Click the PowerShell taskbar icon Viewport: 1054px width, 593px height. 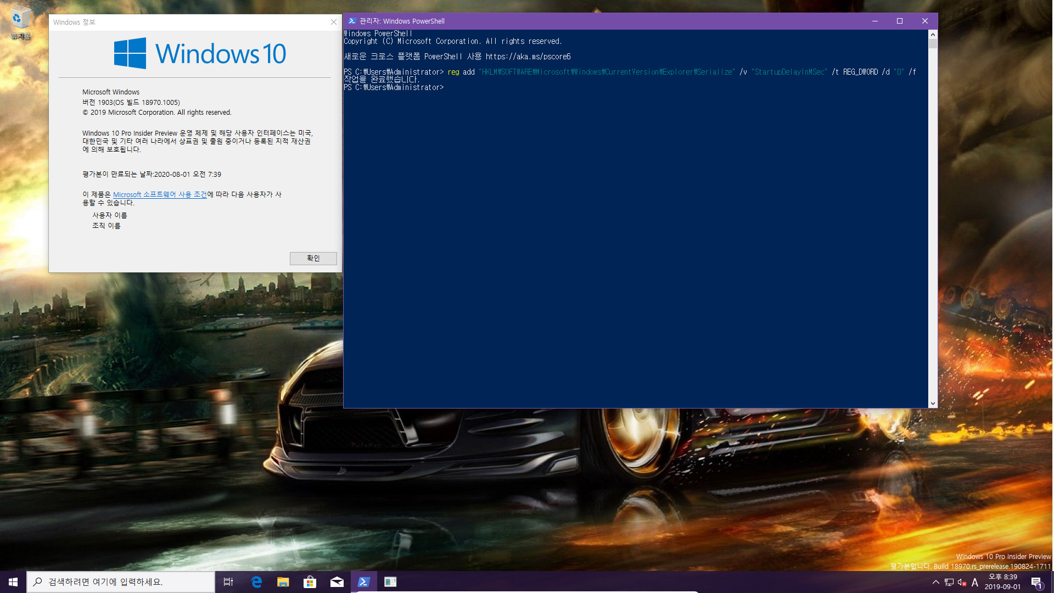pyautogui.click(x=363, y=581)
